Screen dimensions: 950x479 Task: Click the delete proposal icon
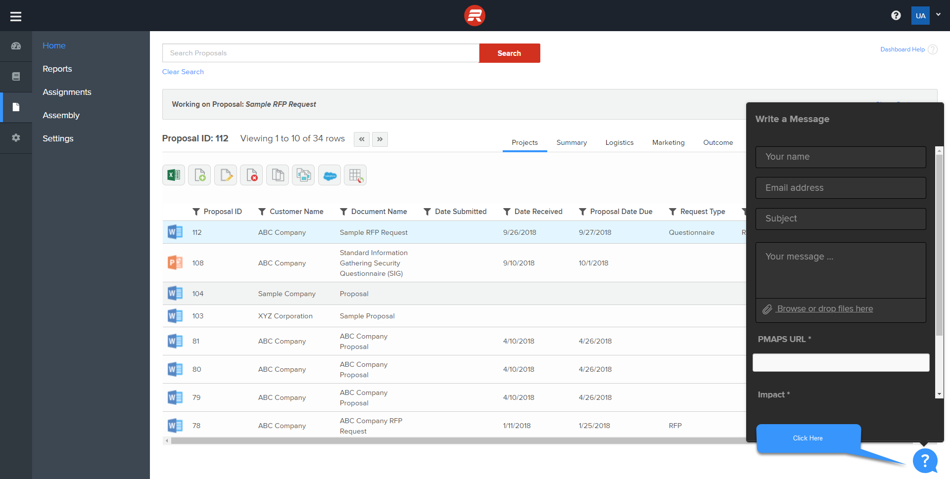tap(251, 175)
